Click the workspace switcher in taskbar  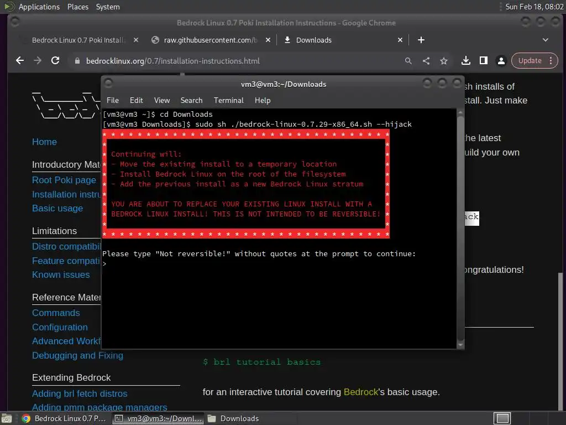pos(502,418)
